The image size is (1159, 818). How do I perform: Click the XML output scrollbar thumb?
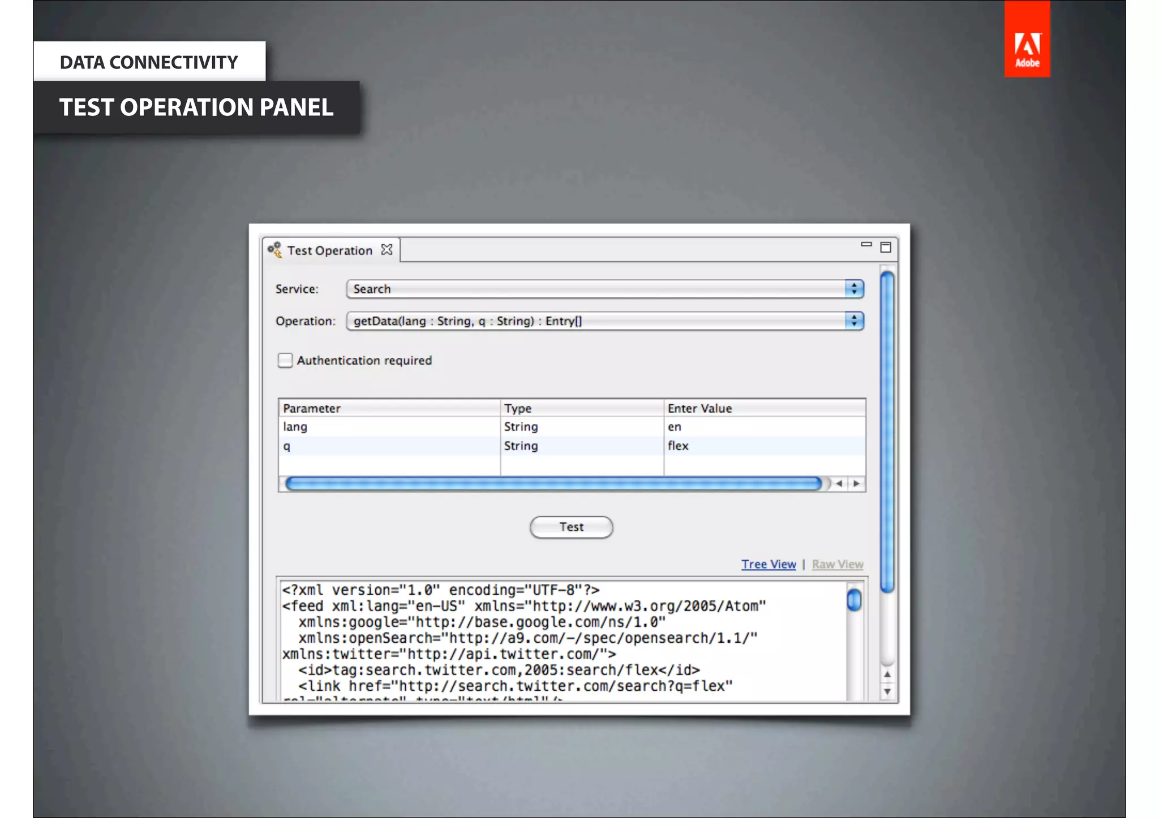[854, 600]
